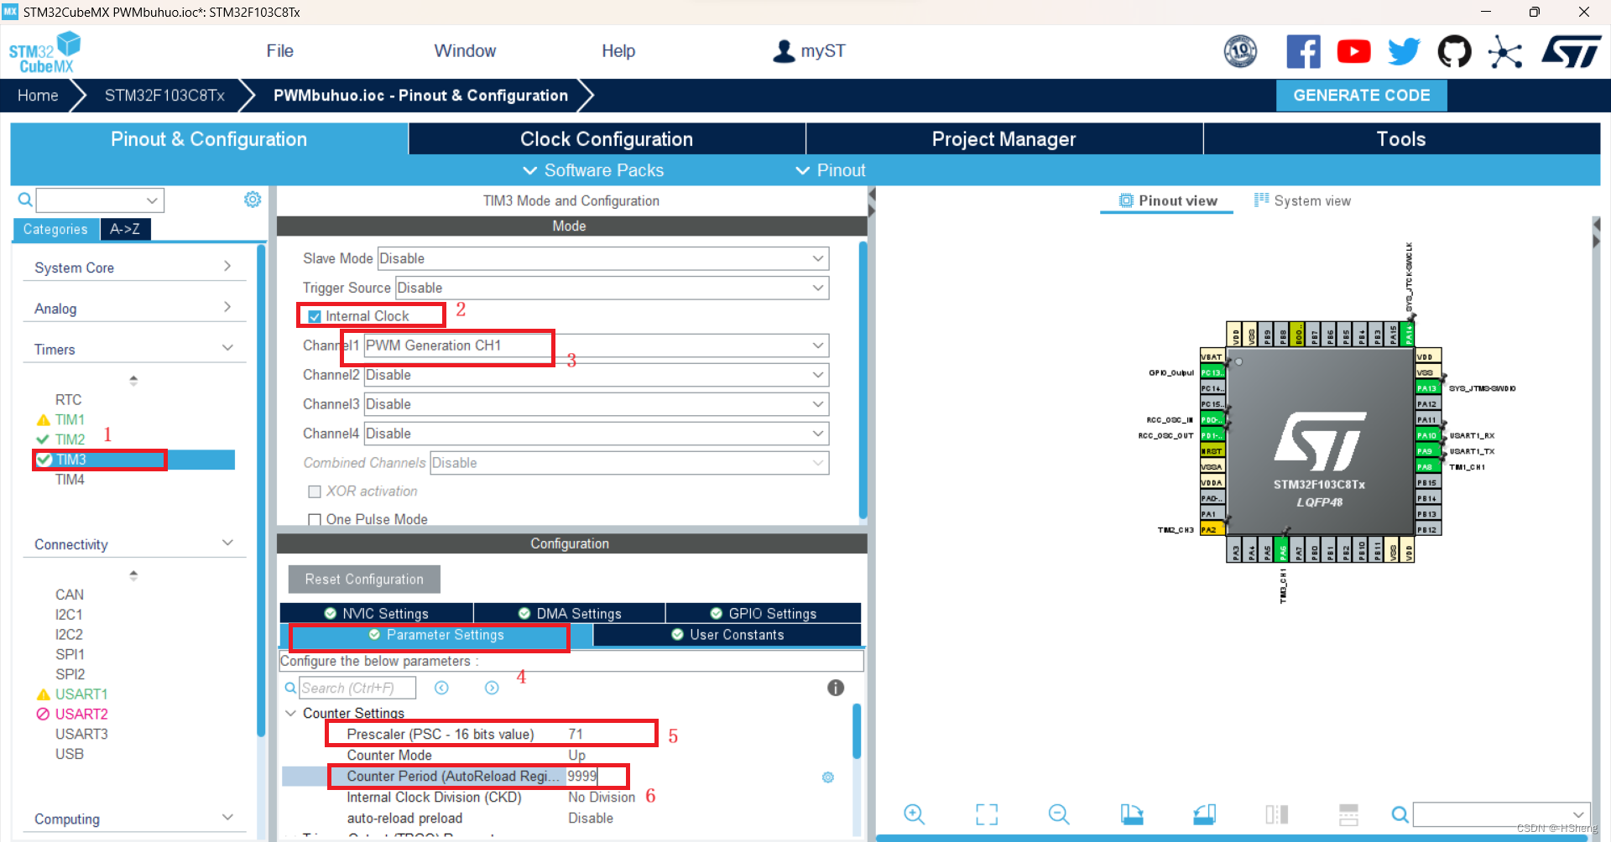Click the pin list layout icon
Screen dimensions: 1611x842
[1349, 814]
